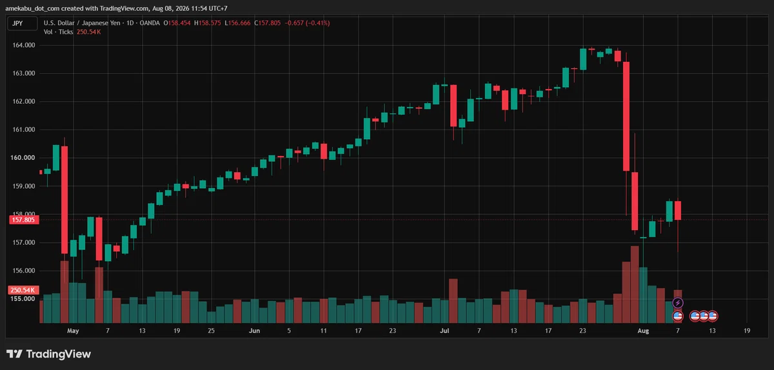Click the 164.000 price axis label
Image resolution: width=774 pixels, height=370 pixels.
25,45
